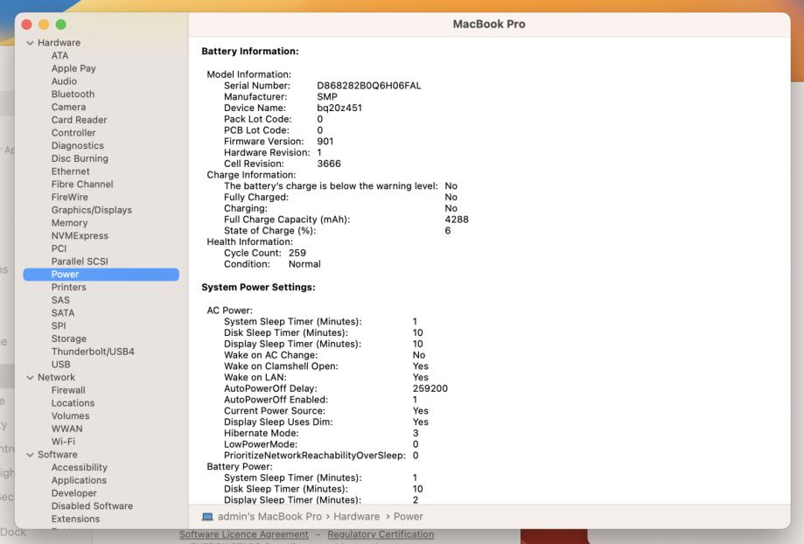Click admin's MacBook Pro in path bar
804x544 pixels.
pos(269,516)
